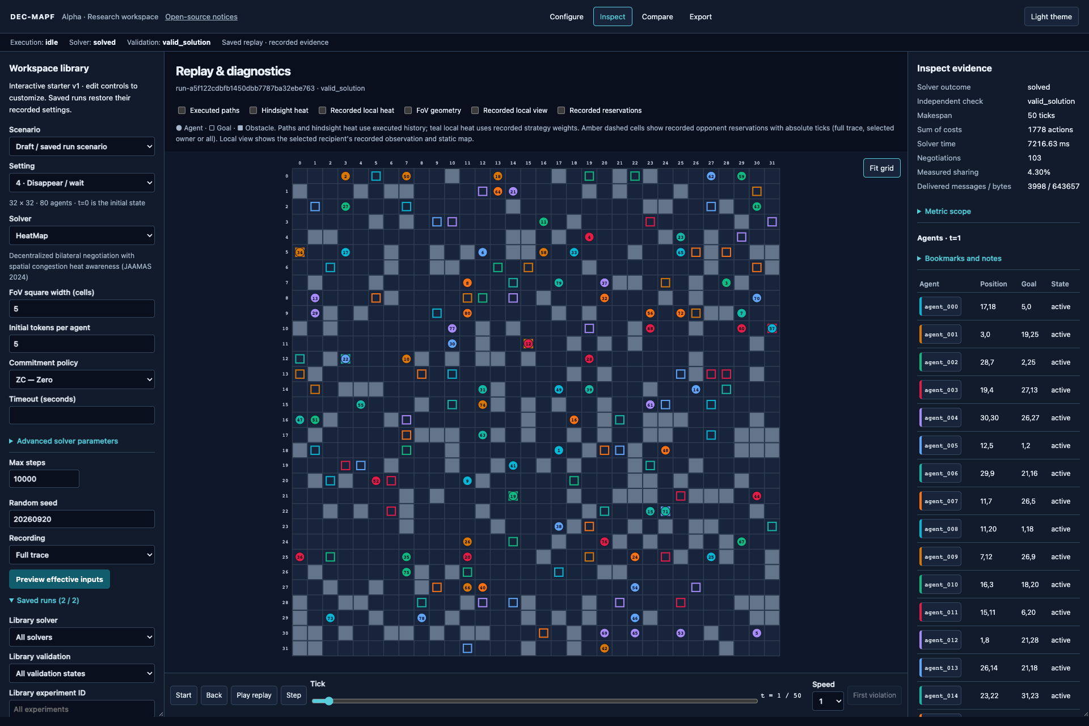The image size is (1089, 726).
Task: Click the Max steps input field
Action: (x=44, y=479)
